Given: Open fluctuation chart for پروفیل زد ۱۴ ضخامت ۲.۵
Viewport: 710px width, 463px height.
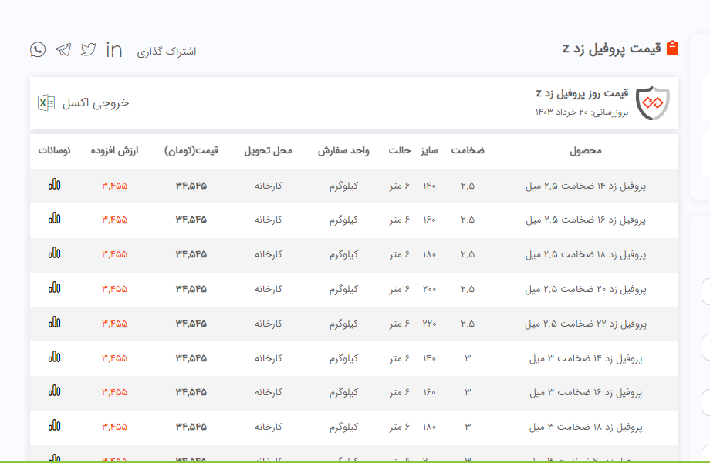Looking at the screenshot, I should coord(54,185).
